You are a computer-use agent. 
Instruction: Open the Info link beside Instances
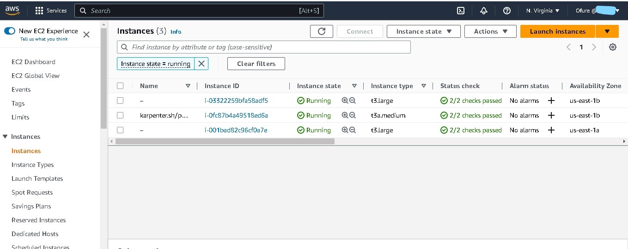coord(176,32)
